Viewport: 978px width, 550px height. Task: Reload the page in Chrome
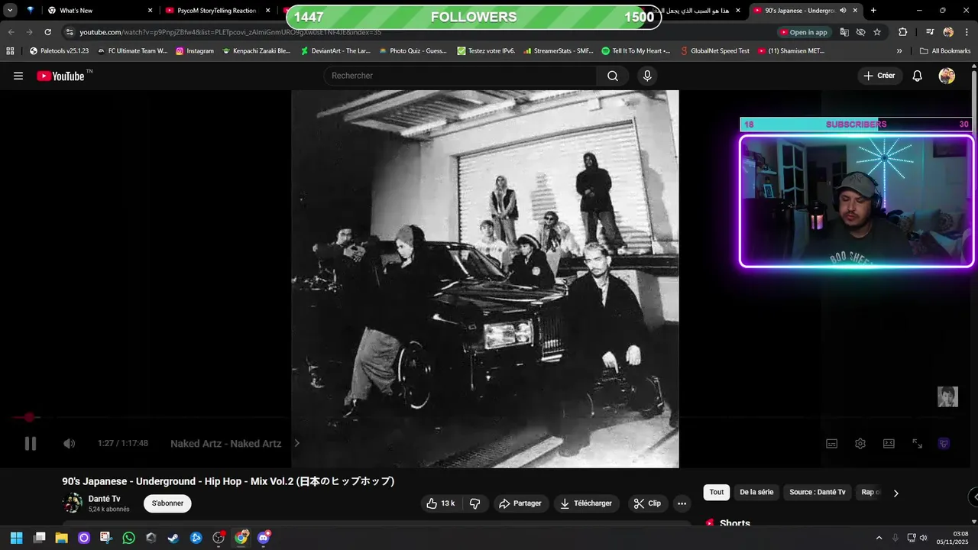click(x=48, y=32)
